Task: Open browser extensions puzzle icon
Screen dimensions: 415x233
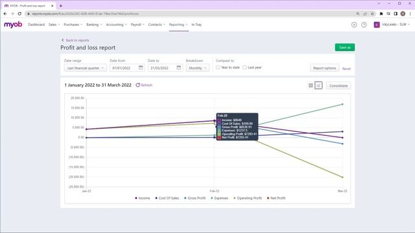Action: click(x=381, y=14)
